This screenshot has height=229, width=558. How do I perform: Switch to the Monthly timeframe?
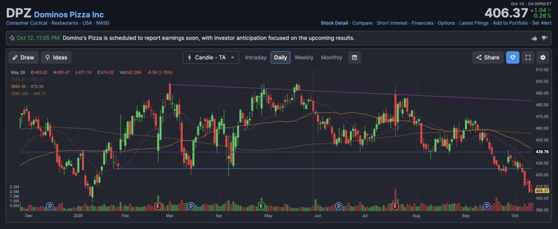[331, 57]
